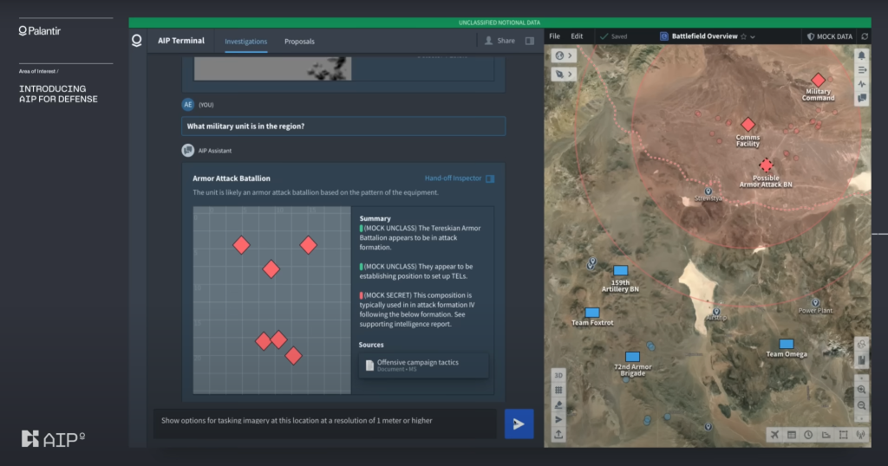
Task: Expand the drawing pen tools panel chevron
Action: click(570, 74)
